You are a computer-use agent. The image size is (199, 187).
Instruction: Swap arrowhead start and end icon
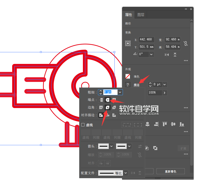140,146
